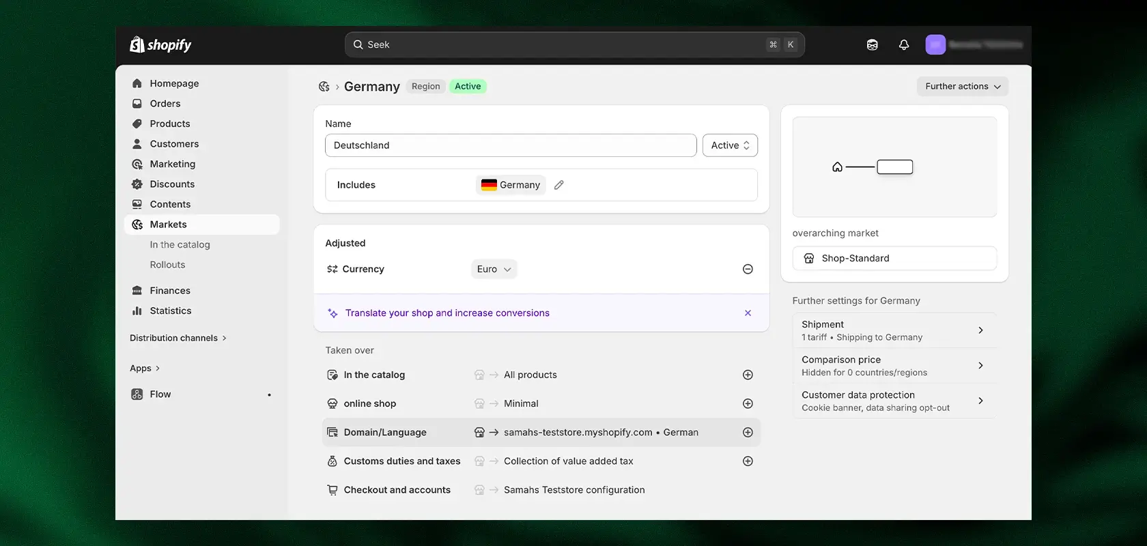
Task: Open the notifications bell
Action: 904,44
